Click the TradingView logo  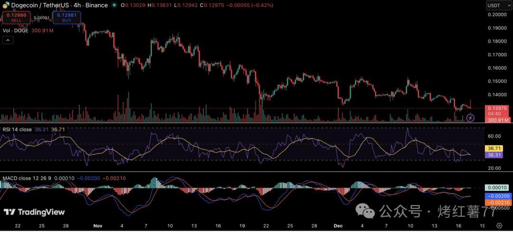click(x=34, y=212)
